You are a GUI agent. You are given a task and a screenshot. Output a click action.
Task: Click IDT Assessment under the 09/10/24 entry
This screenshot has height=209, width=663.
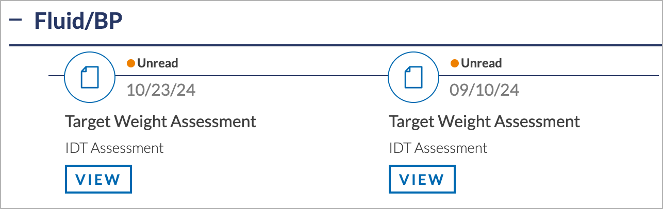click(x=438, y=148)
